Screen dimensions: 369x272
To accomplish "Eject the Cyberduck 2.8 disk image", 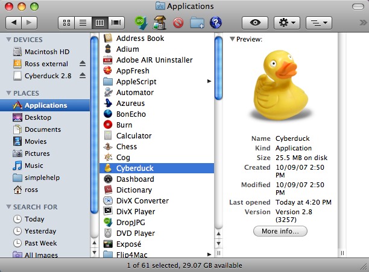I will pyautogui.click(x=83, y=75).
